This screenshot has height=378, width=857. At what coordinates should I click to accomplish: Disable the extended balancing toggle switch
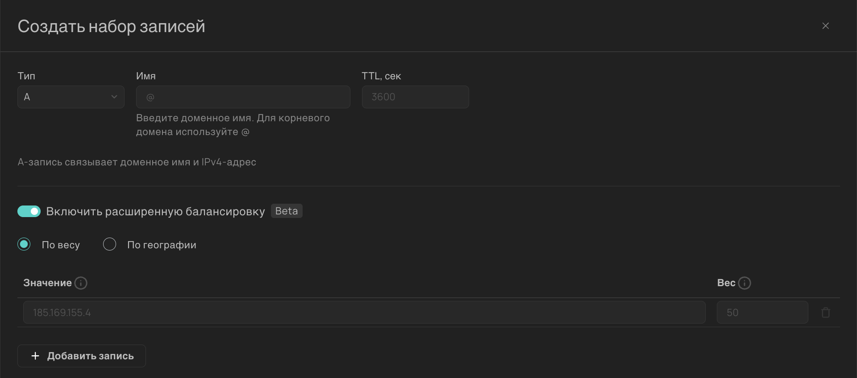coord(29,211)
